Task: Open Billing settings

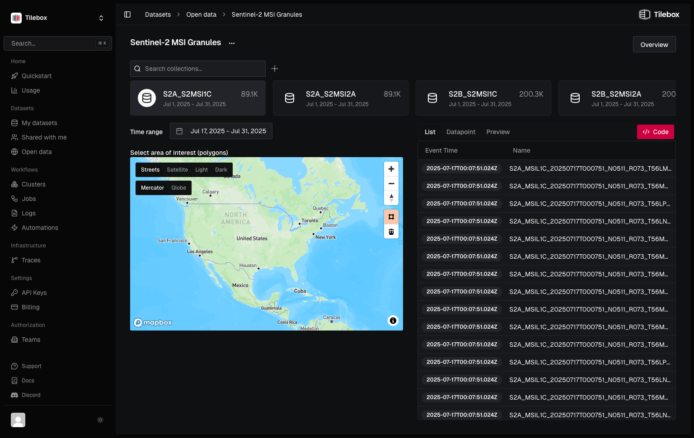Action: tap(58, 307)
